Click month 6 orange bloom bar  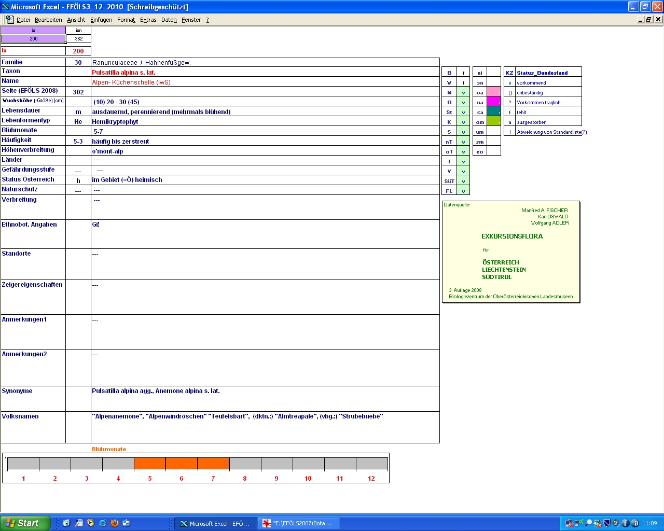click(x=182, y=463)
